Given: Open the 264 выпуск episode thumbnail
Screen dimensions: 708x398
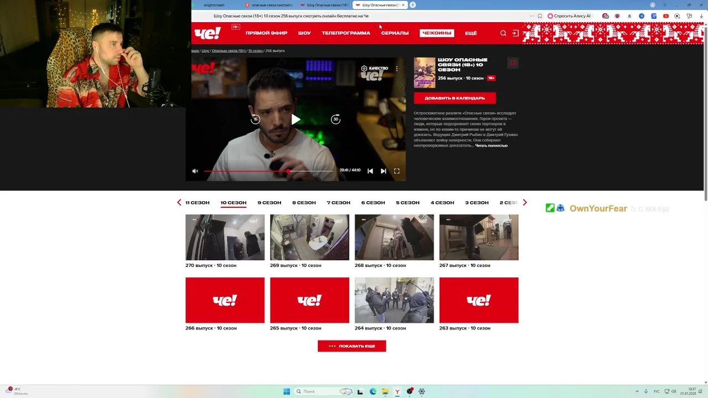Looking at the screenshot, I should pos(394,300).
